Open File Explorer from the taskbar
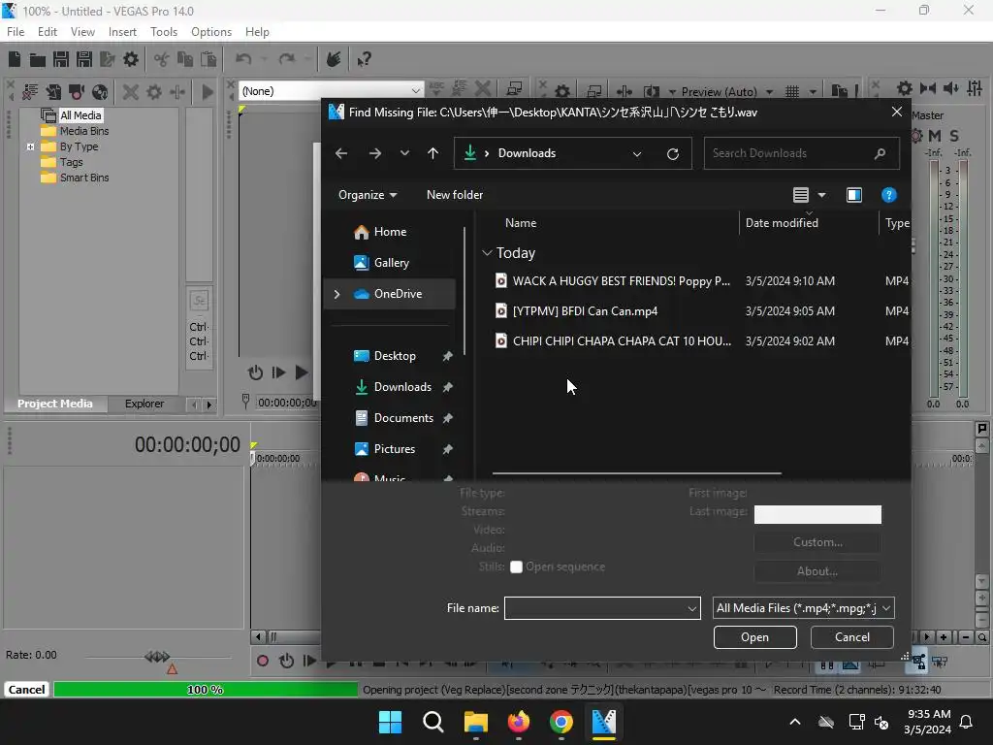The image size is (993, 745). pyautogui.click(x=475, y=722)
